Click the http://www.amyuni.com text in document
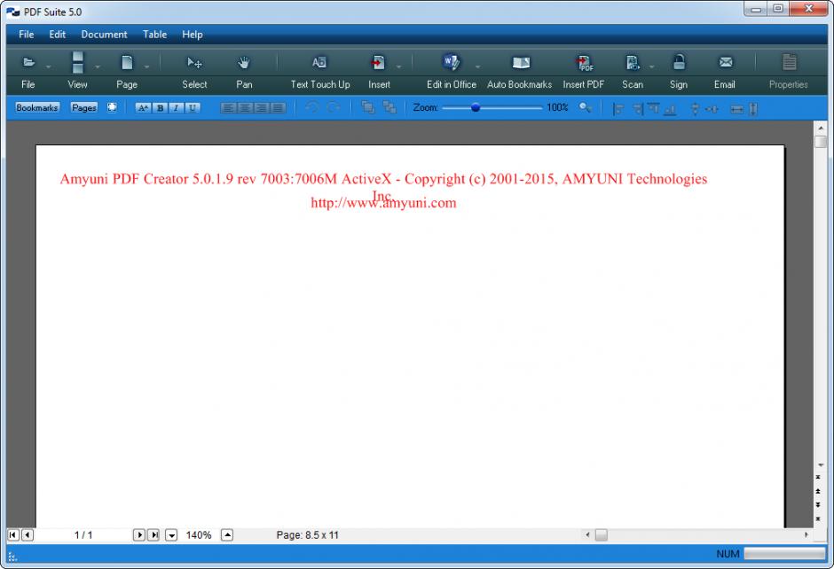834x569 pixels. [383, 203]
